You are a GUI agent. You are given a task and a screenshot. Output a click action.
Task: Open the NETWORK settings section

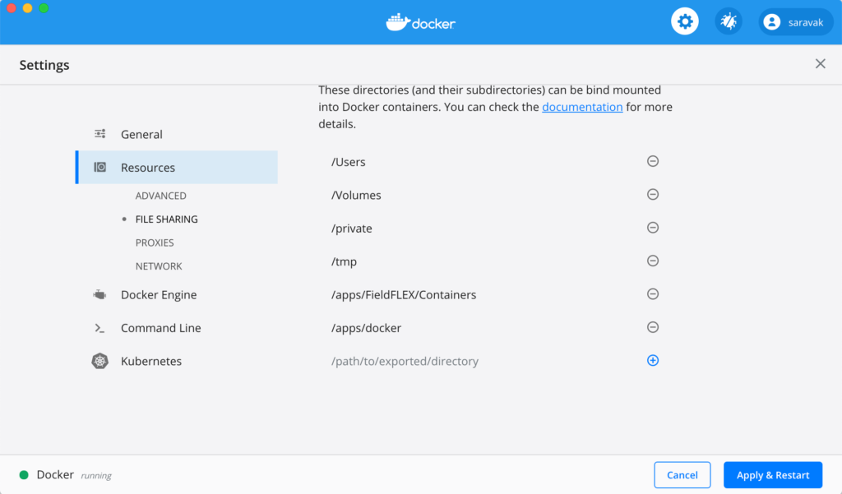pos(158,265)
